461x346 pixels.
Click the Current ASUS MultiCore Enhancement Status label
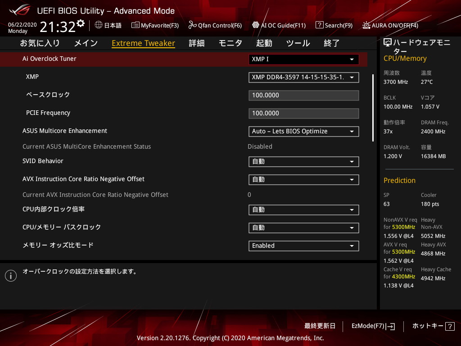point(87,146)
